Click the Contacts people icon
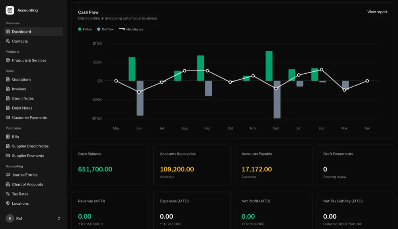Viewport: 398px width, 229px height. 8,41
